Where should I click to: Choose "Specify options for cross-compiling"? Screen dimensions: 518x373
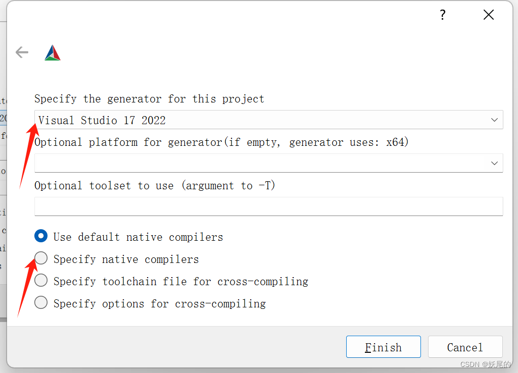click(x=40, y=302)
